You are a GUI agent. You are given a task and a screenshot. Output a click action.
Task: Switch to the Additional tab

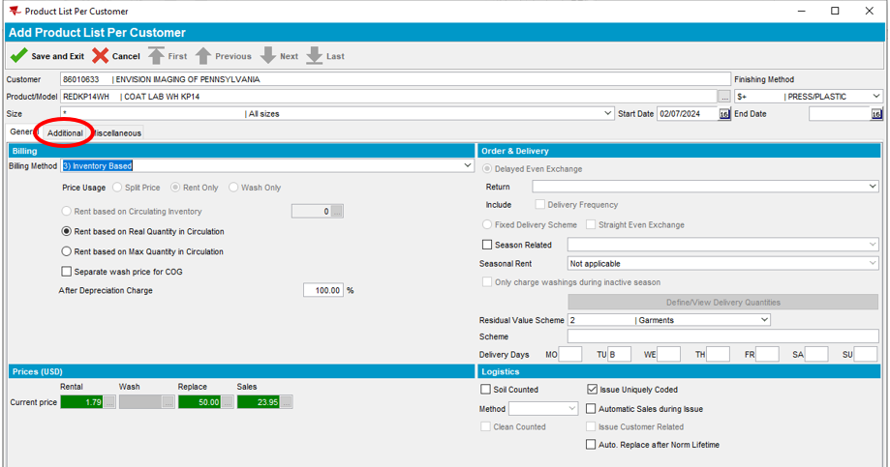click(65, 132)
